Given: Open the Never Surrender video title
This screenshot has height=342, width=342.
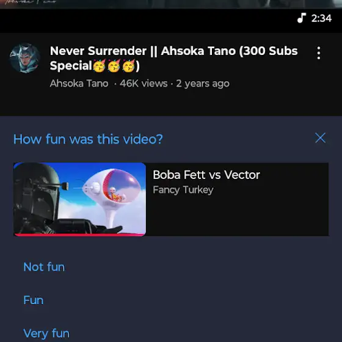Looking at the screenshot, I should coord(173,58).
